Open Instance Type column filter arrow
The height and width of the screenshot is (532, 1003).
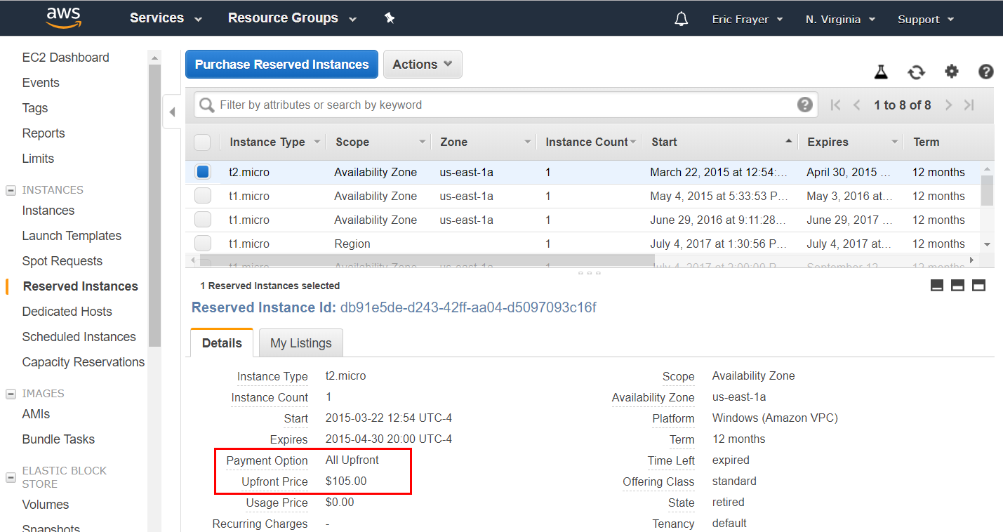[x=317, y=142]
